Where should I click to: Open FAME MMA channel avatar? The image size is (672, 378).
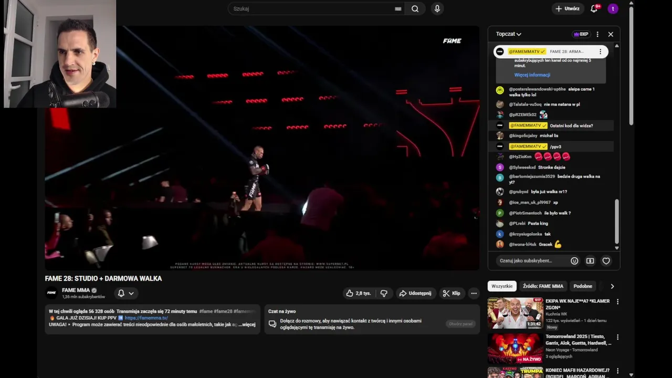(51, 293)
